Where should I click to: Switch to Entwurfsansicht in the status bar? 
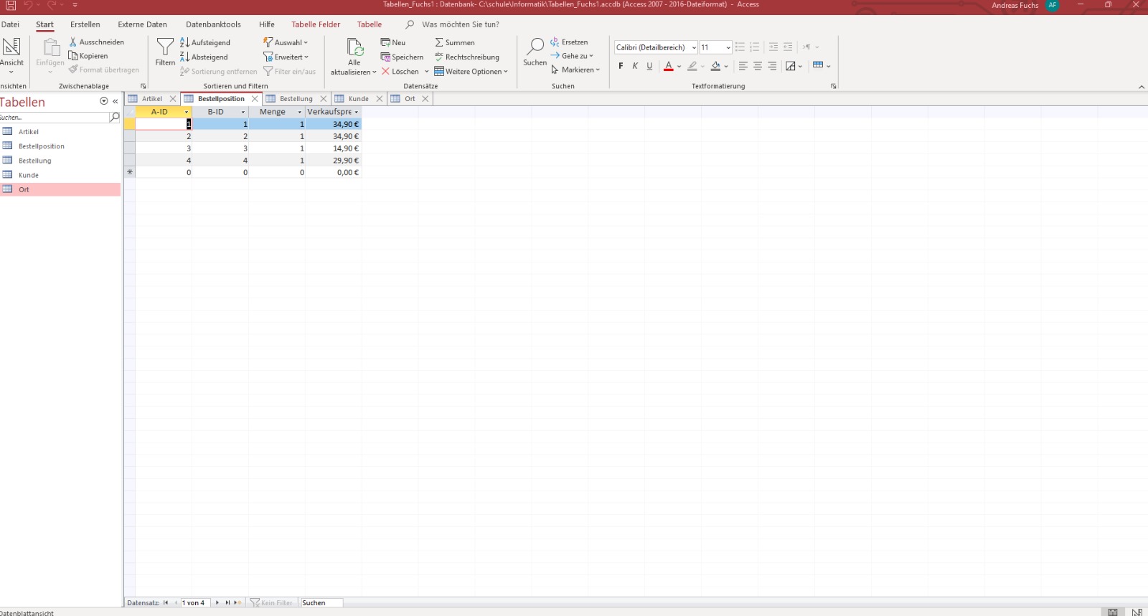tap(1137, 612)
